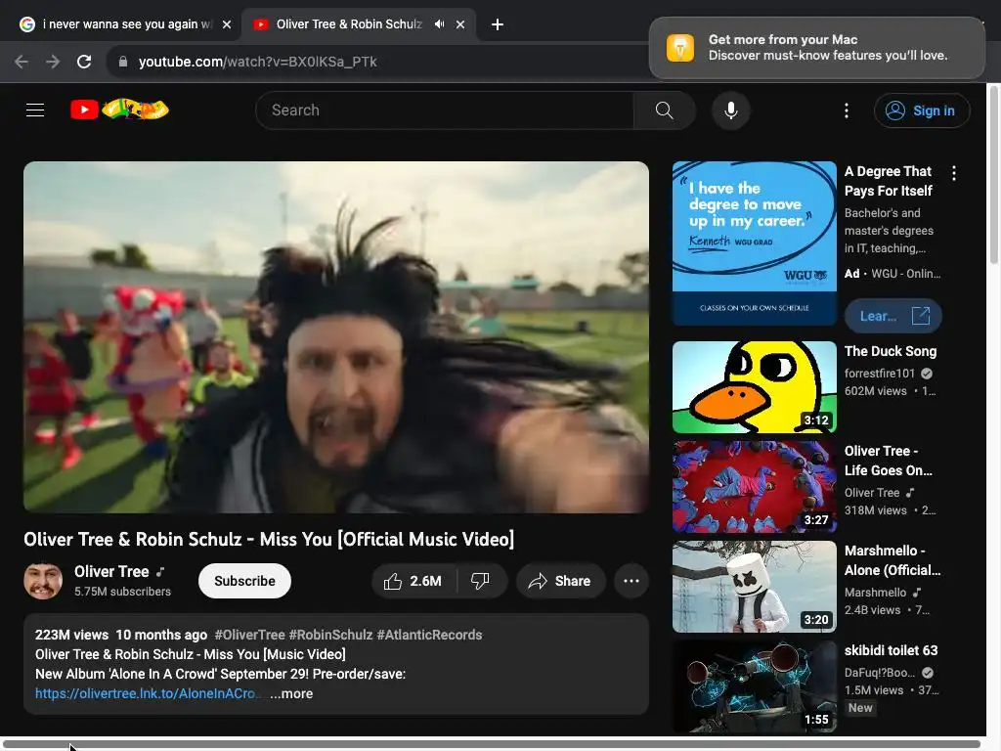Open Oliver Tree channel name link
Screen dimensions: 1001x751
point(111,571)
